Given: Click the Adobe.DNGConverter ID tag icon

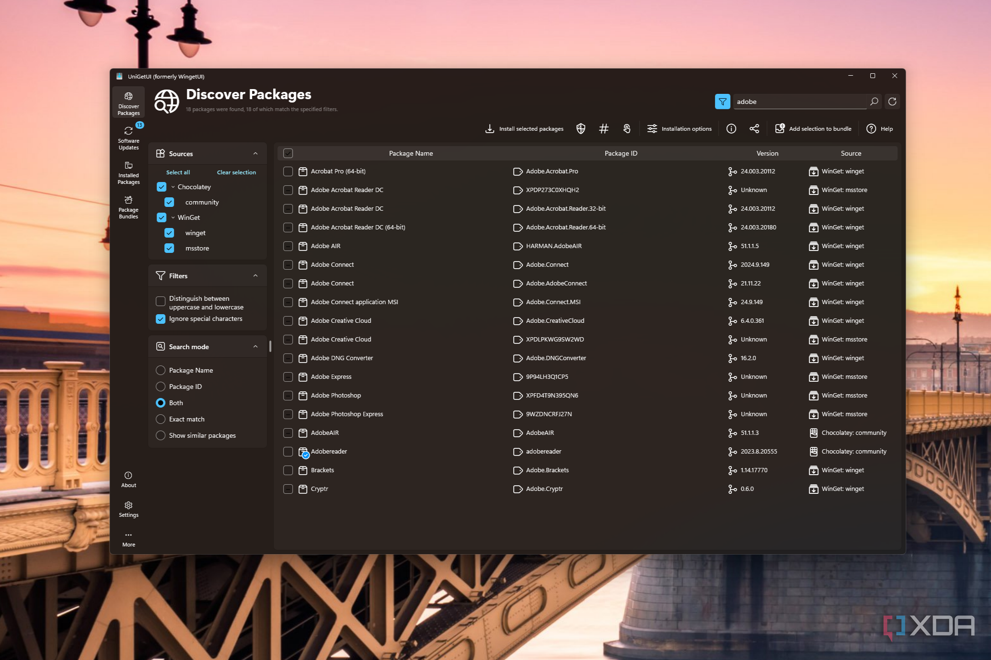Looking at the screenshot, I should click(x=518, y=358).
